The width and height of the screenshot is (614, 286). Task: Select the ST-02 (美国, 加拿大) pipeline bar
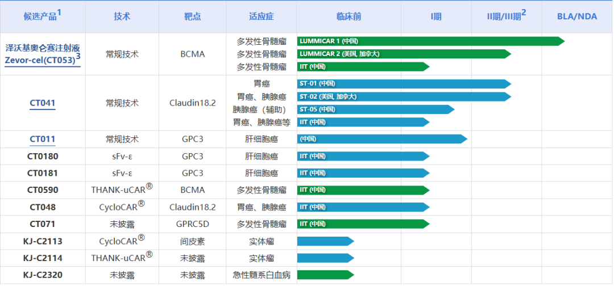coord(403,96)
